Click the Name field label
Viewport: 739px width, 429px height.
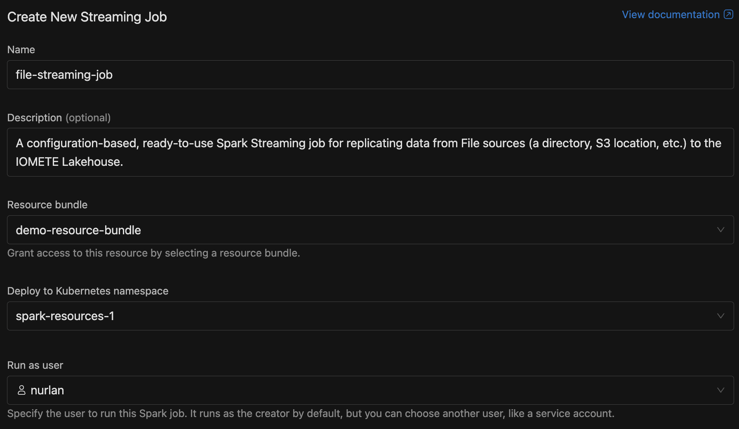coord(21,50)
